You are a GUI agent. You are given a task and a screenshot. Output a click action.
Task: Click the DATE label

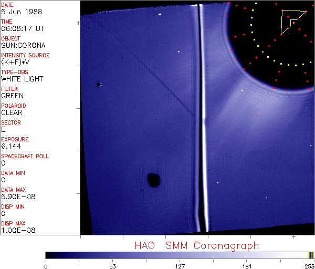coord(7,5)
